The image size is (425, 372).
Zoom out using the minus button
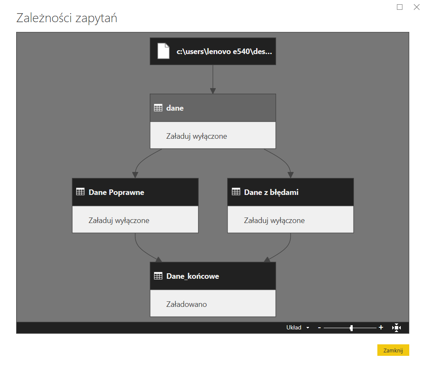click(319, 328)
